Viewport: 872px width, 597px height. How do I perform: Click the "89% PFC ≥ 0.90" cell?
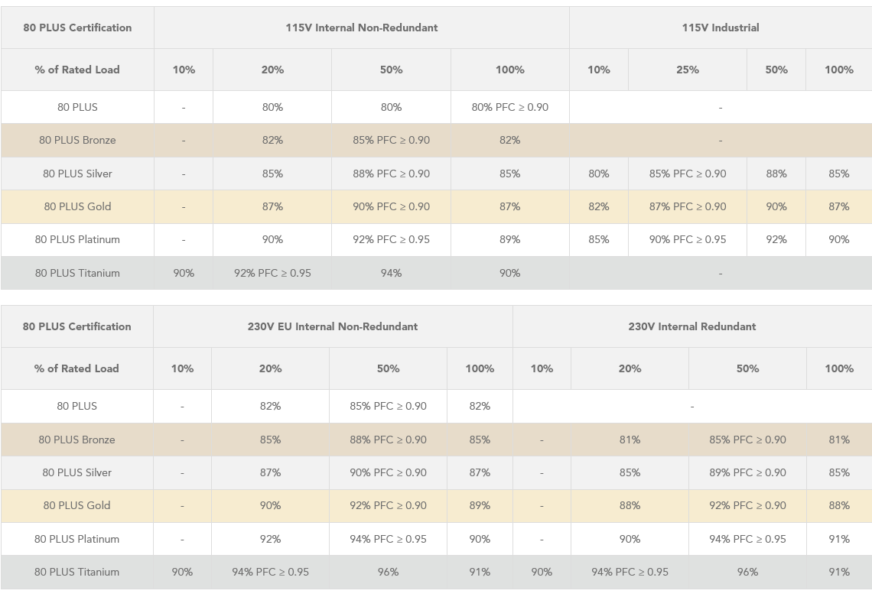pos(747,472)
